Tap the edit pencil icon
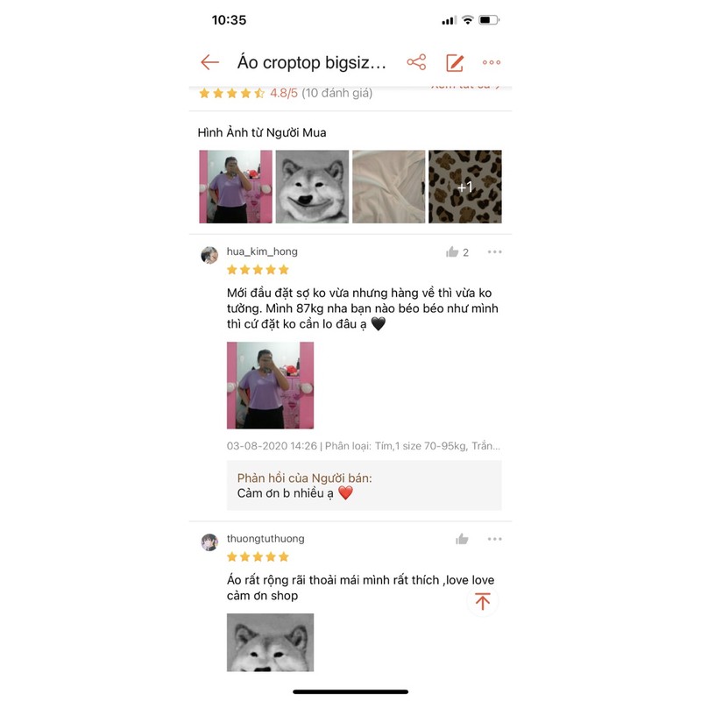The image size is (701, 701). tap(455, 62)
